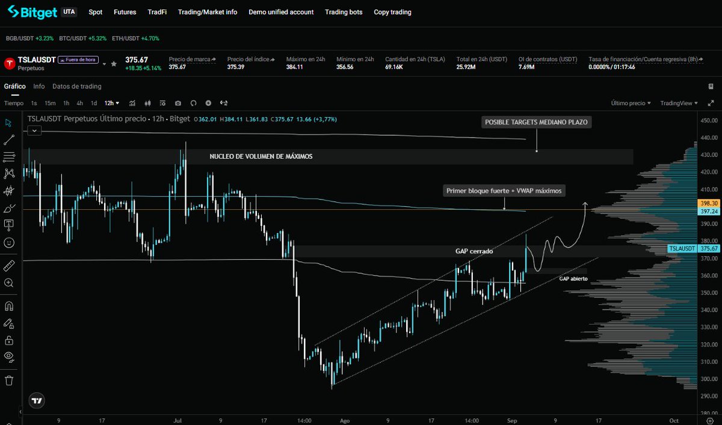
Task: Open the TradingView chart type dropdown
Action: coord(679,103)
